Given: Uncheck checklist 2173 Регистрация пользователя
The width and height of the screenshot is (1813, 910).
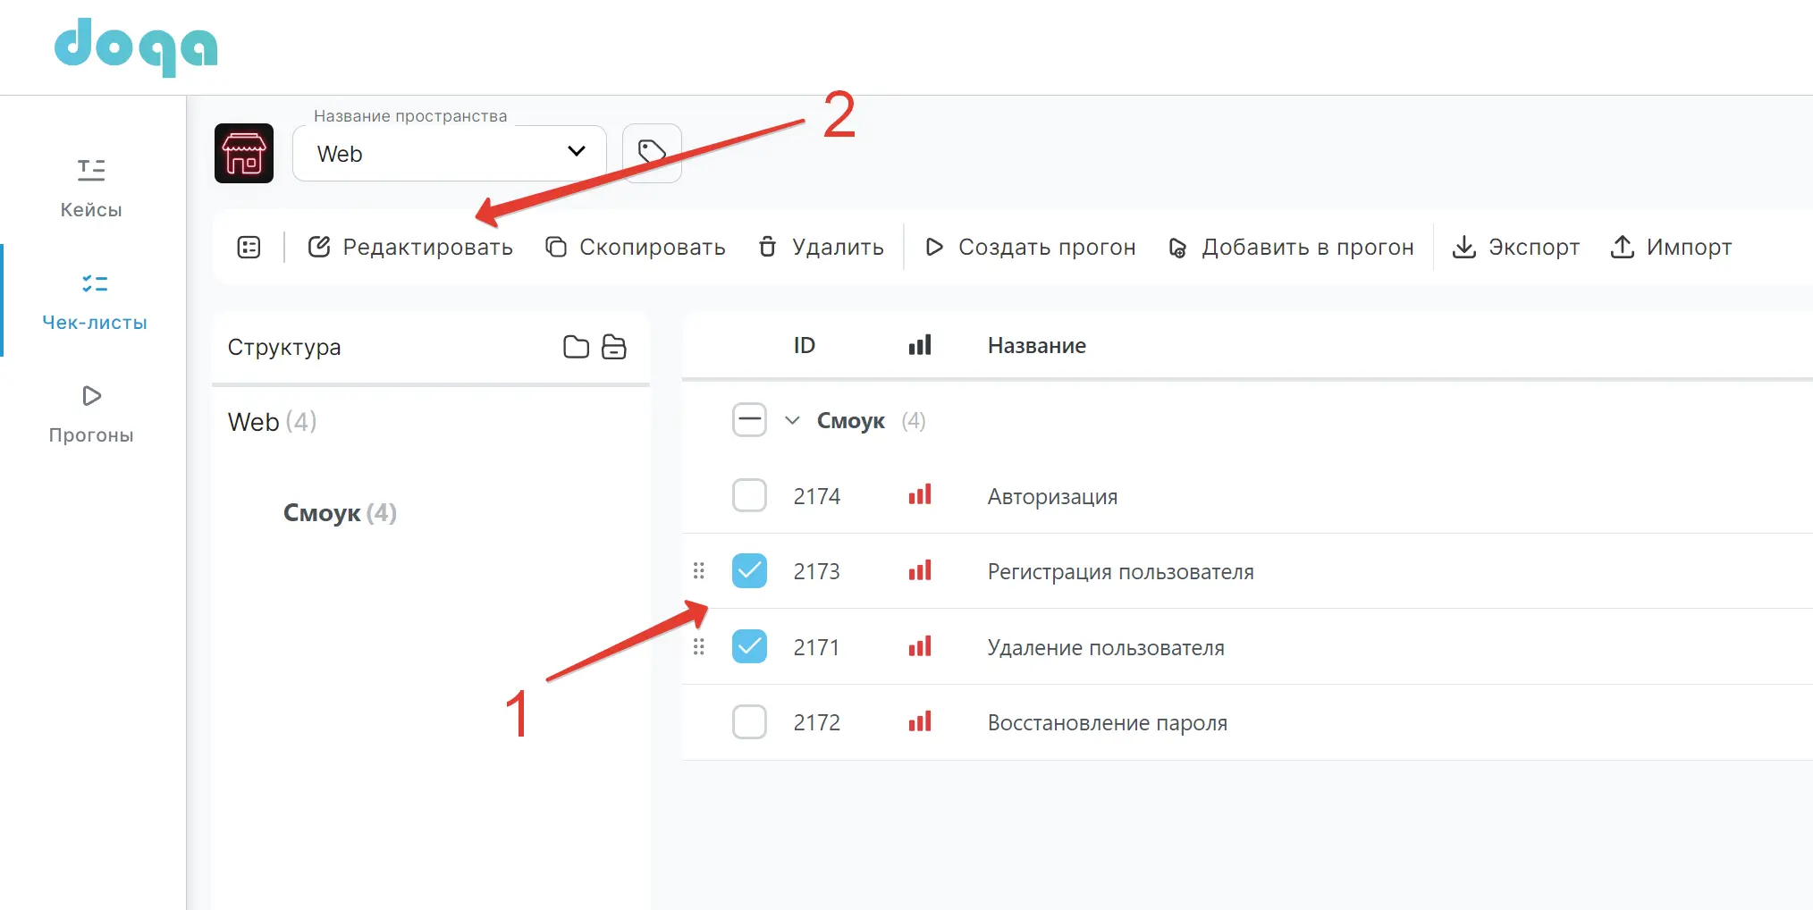Looking at the screenshot, I should 749,570.
